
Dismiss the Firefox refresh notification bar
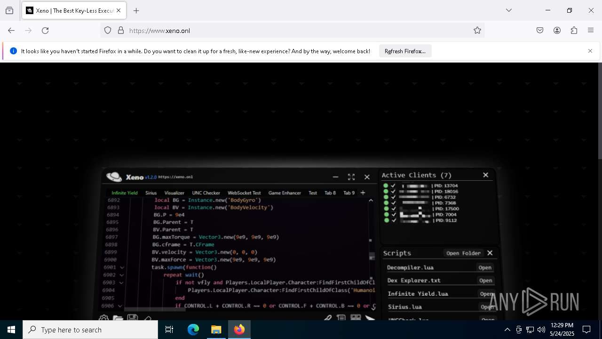590,51
